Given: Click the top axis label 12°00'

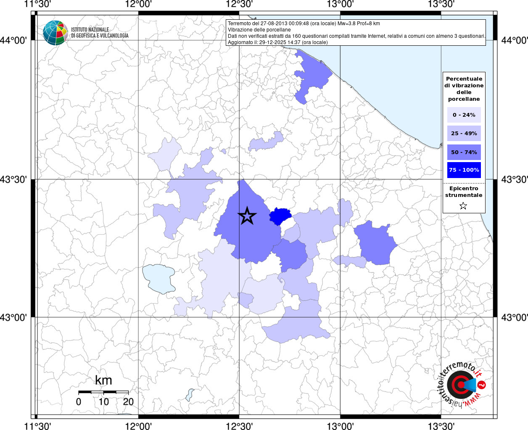Looking at the screenshot, I should [138, 4].
